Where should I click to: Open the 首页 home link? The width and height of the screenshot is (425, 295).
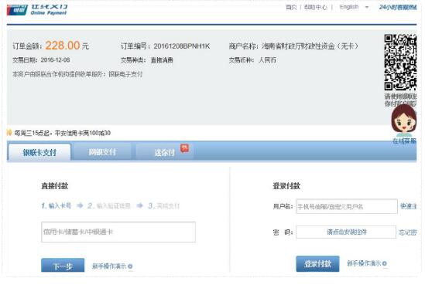point(291,7)
